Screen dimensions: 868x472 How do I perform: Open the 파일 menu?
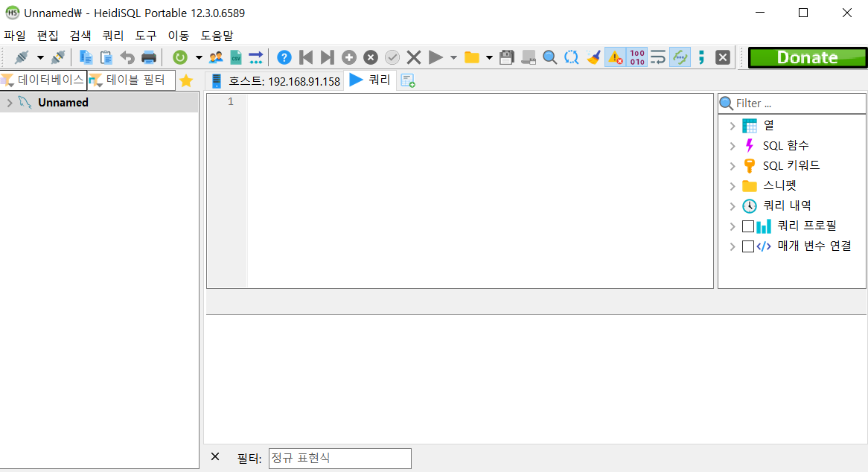tap(15, 36)
